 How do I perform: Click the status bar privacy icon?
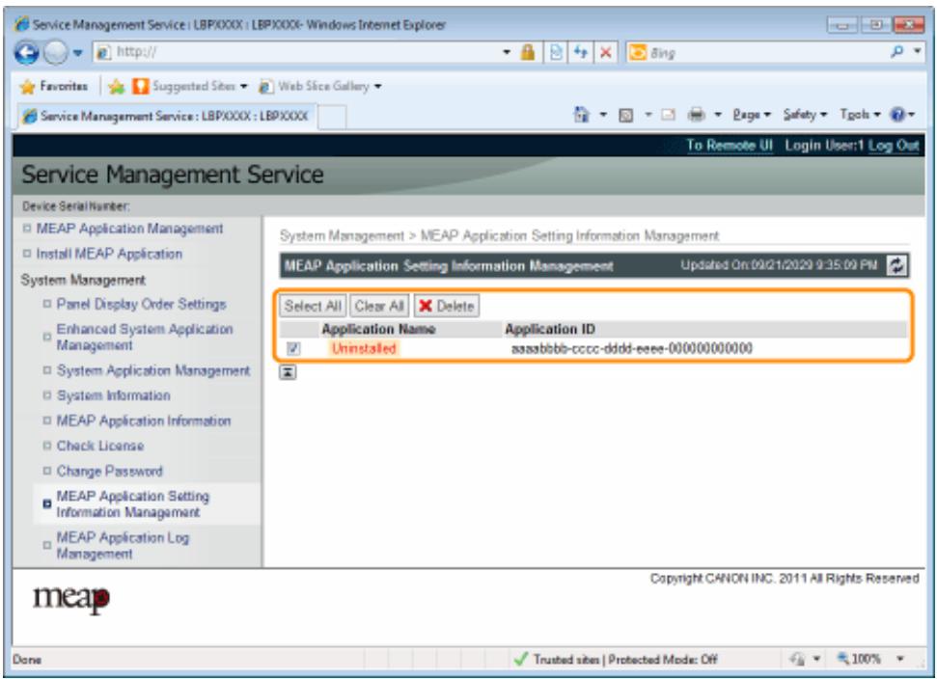click(x=798, y=660)
